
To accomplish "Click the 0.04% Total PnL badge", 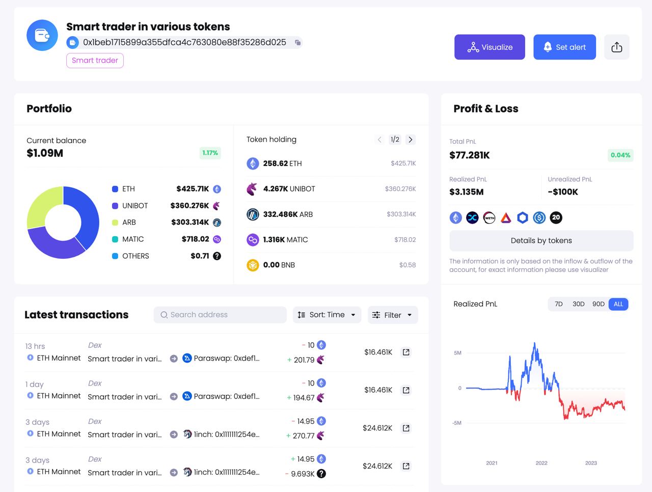I will pyautogui.click(x=620, y=155).
